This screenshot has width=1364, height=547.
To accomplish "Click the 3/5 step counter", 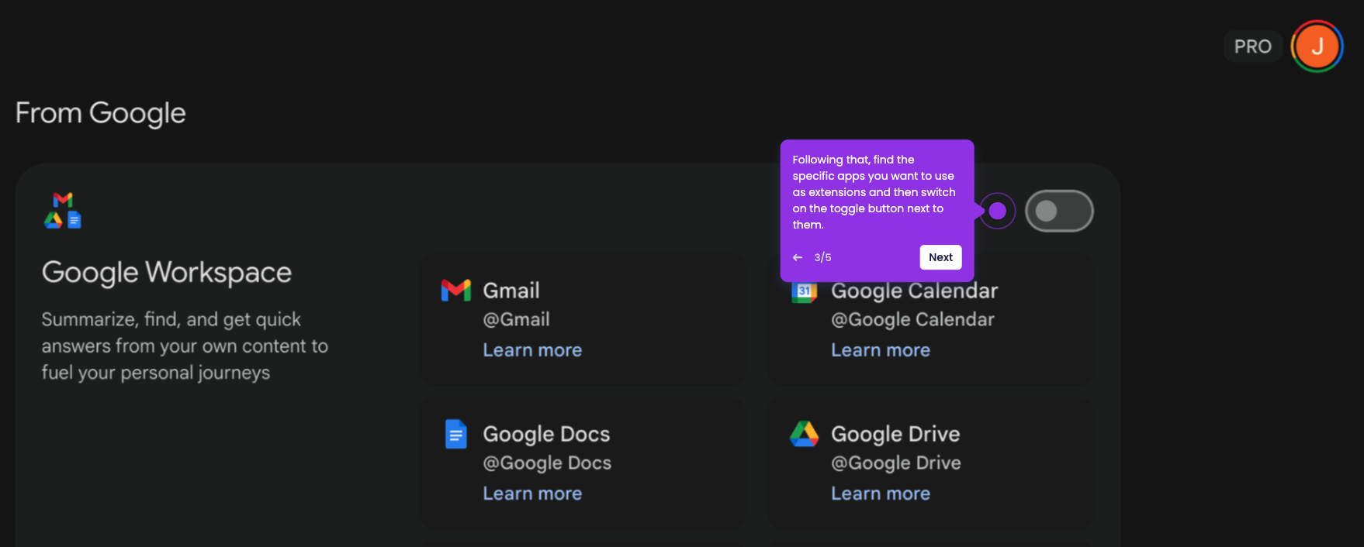I will coord(822,257).
